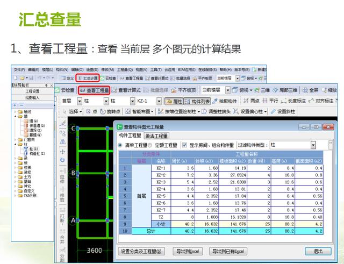Open the KZ-1 component dropdown
The height and width of the screenshot is (264, 344).
(x=159, y=101)
